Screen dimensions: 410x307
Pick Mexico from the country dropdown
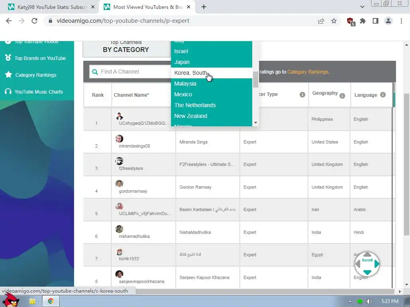click(x=211, y=94)
